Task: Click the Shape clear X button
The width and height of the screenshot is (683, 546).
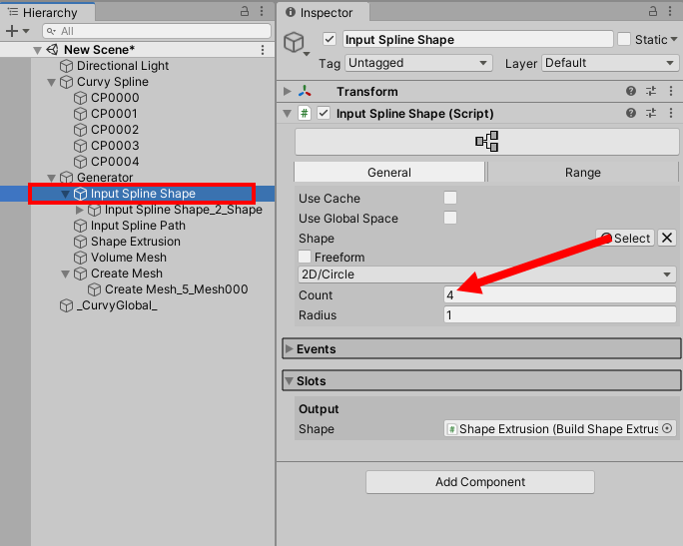Action: pyautogui.click(x=667, y=238)
